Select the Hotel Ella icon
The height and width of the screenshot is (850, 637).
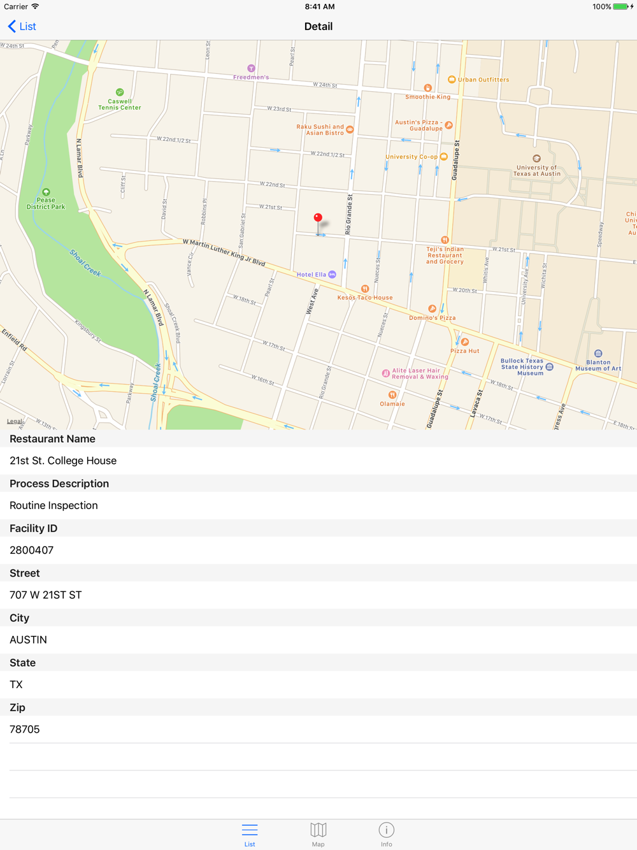point(332,275)
